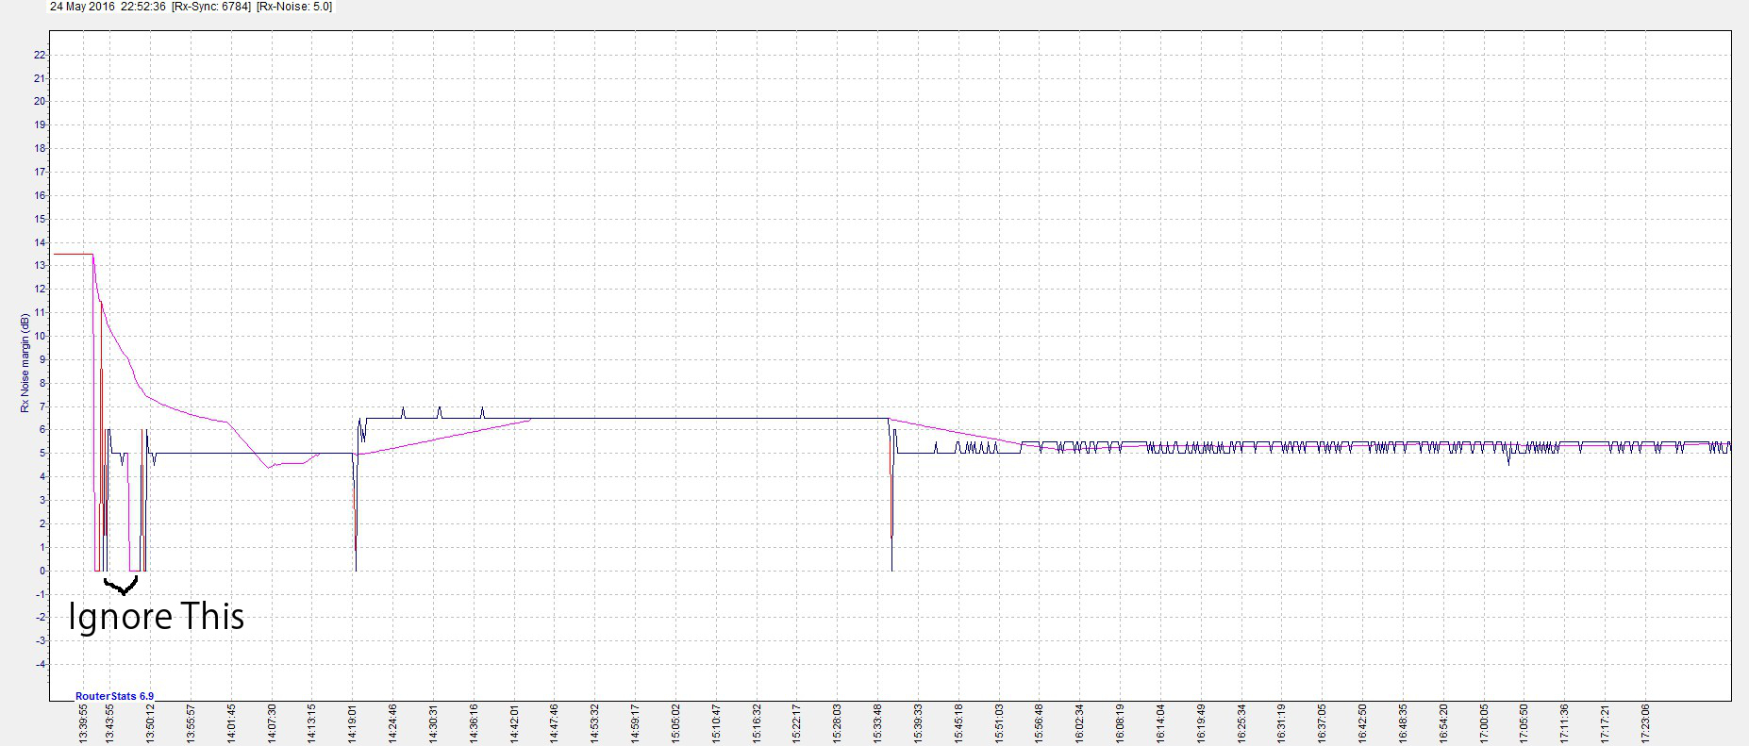The width and height of the screenshot is (1749, 746).
Task: Click the x-axis time label 13:39:55
Action: click(84, 724)
